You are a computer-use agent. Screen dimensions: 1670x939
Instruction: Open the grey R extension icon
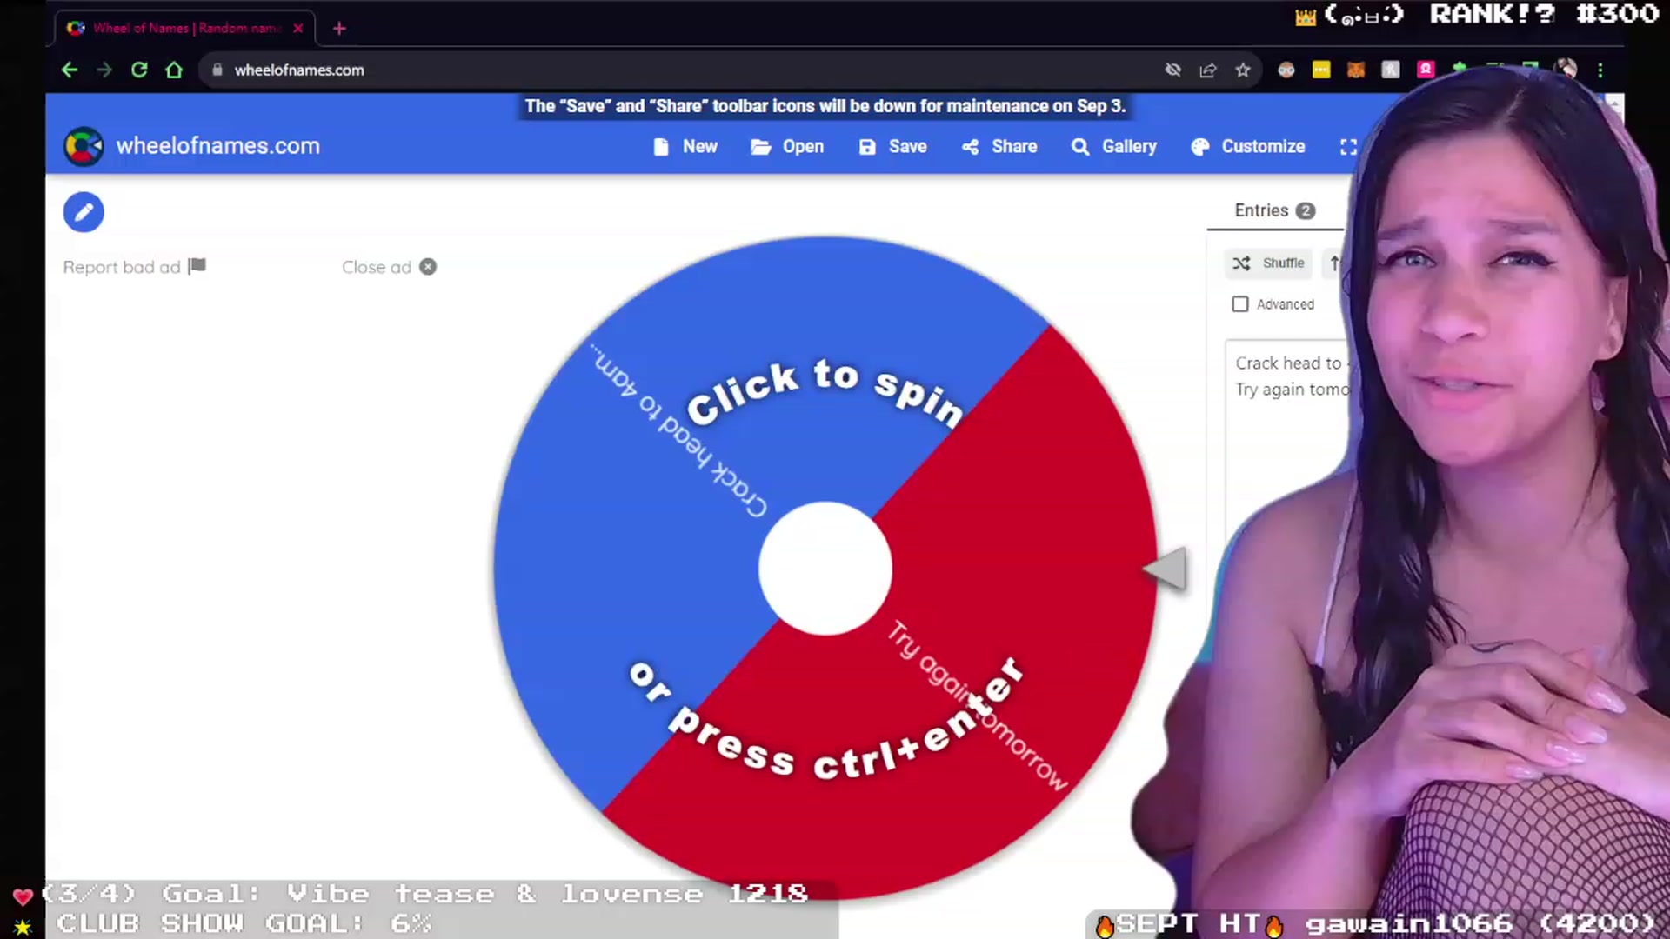1390,70
